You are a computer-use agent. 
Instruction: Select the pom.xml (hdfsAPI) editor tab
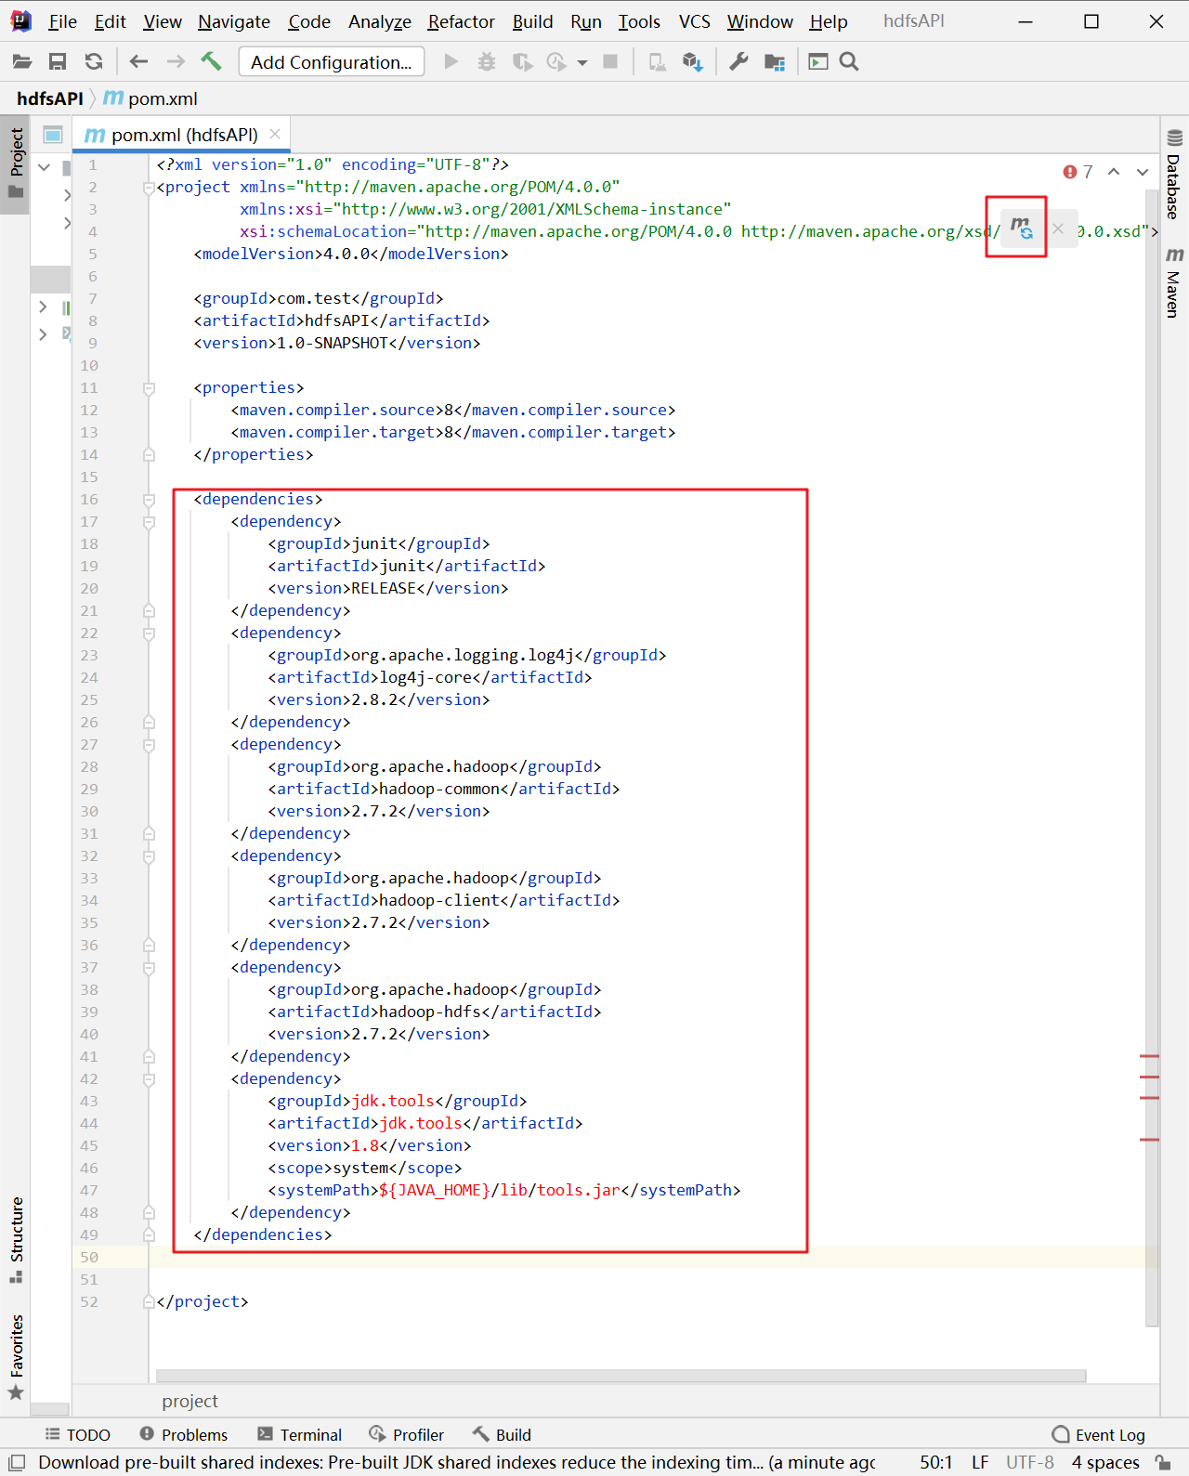[x=183, y=135]
